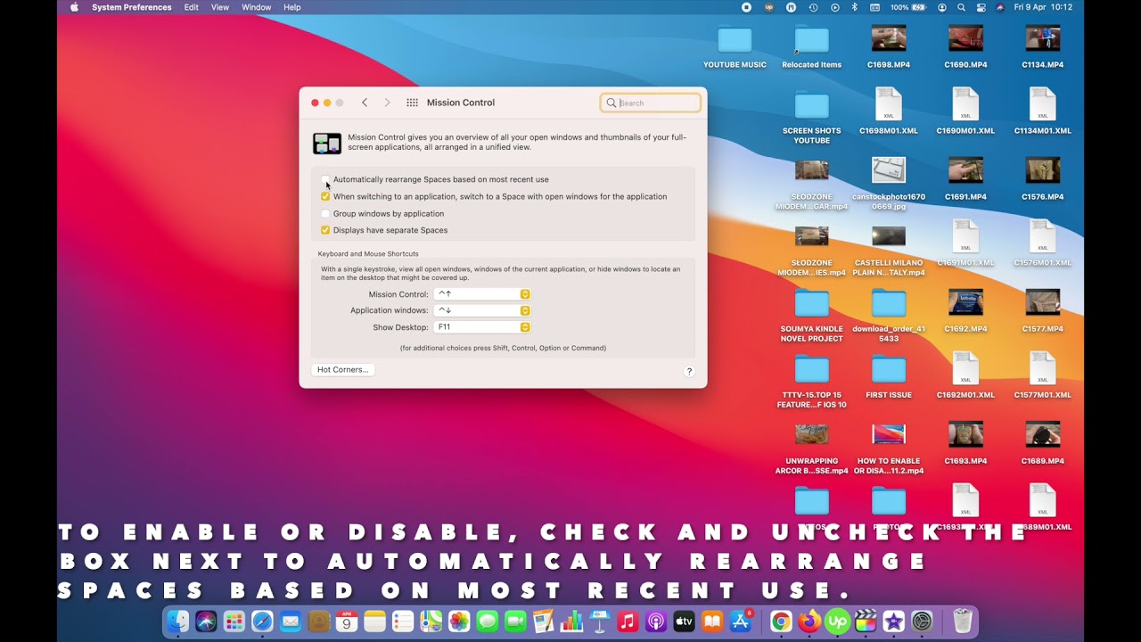Open App Store from Dock
The width and height of the screenshot is (1141, 642).
click(740, 621)
